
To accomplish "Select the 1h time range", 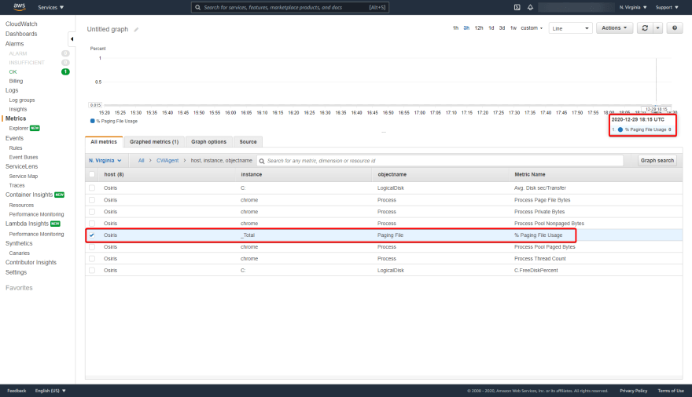I will click(x=455, y=27).
